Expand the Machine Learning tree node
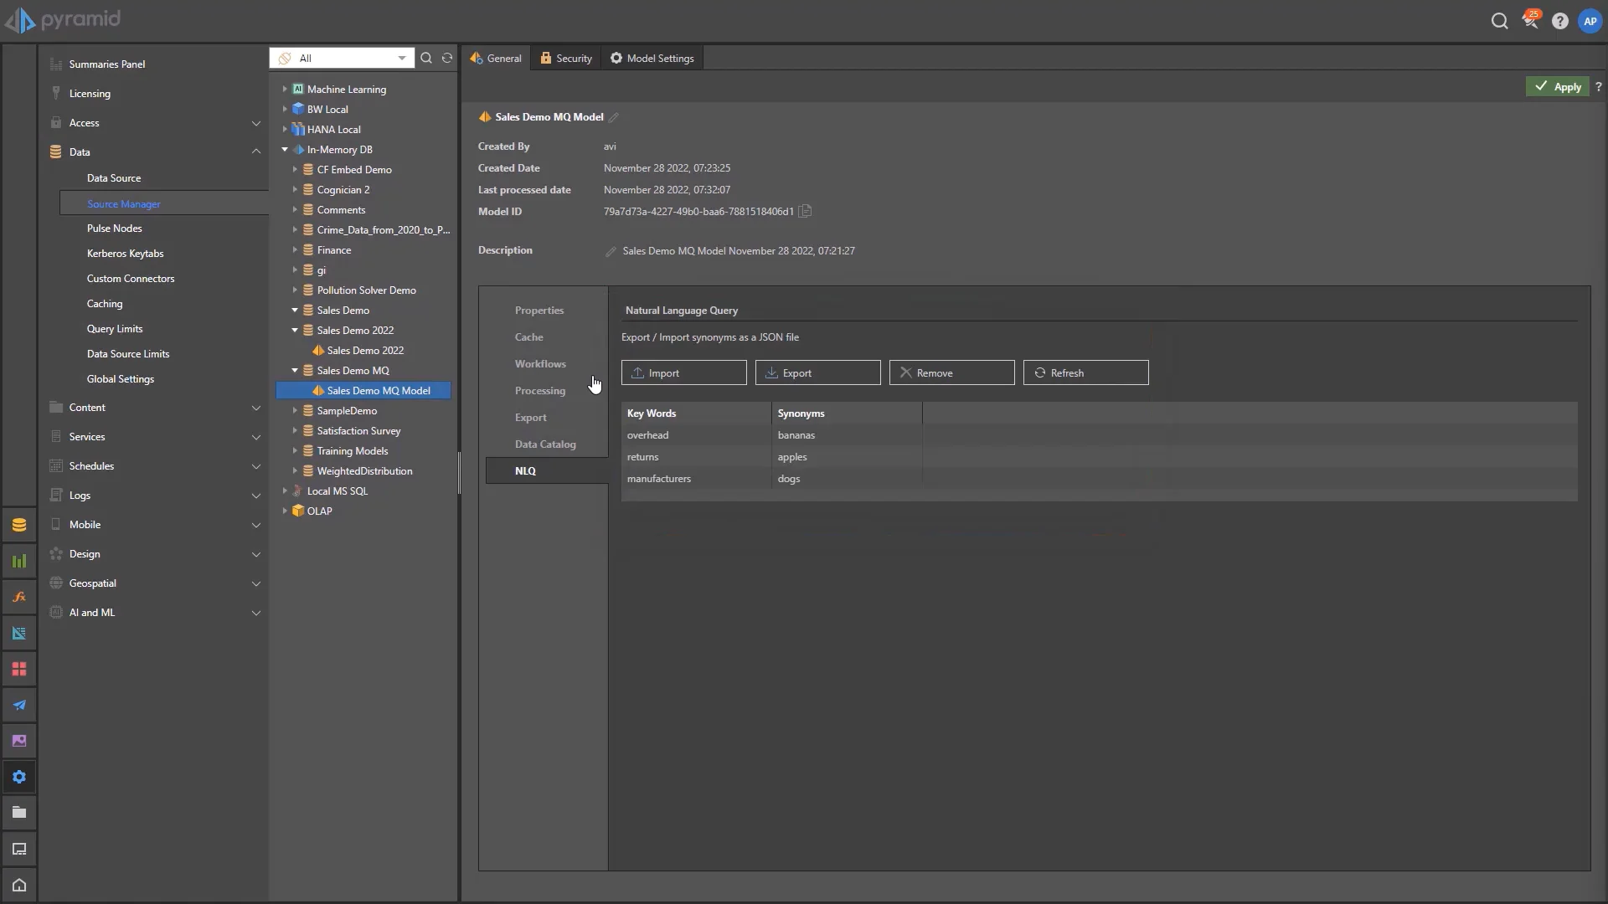Image resolution: width=1608 pixels, height=904 pixels. pyautogui.click(x=285, y=89)
